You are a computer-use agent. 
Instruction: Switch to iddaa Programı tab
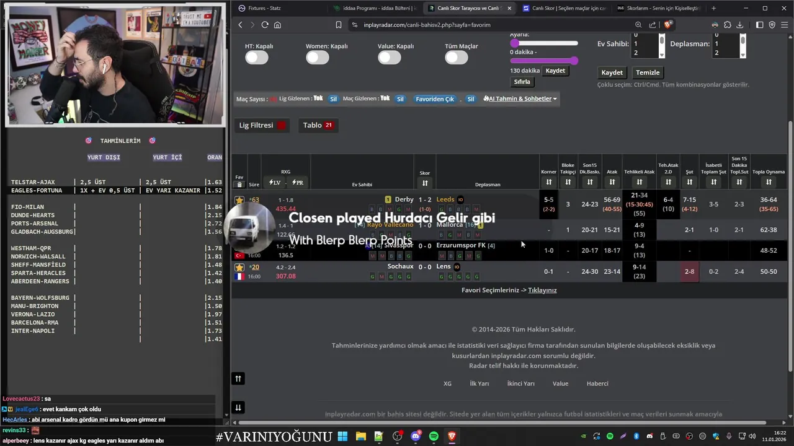pos(374,8)
